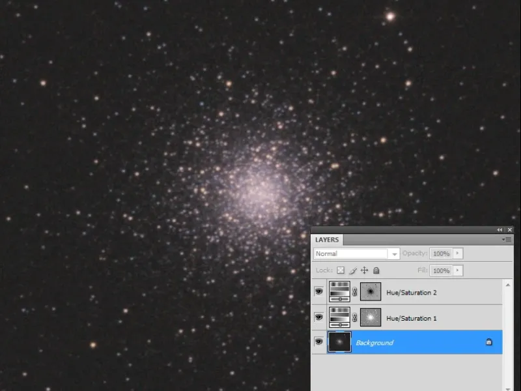Select the LAYERS tab
The height and width of the screenshot is (391, 521).
(327, 240)
